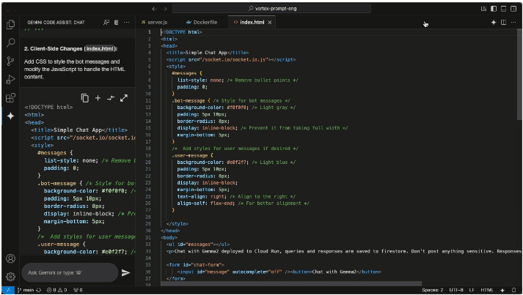The height and width of the screenshot is (295, 523).
Task: Toggle the primary side bar
Action: 494,9
